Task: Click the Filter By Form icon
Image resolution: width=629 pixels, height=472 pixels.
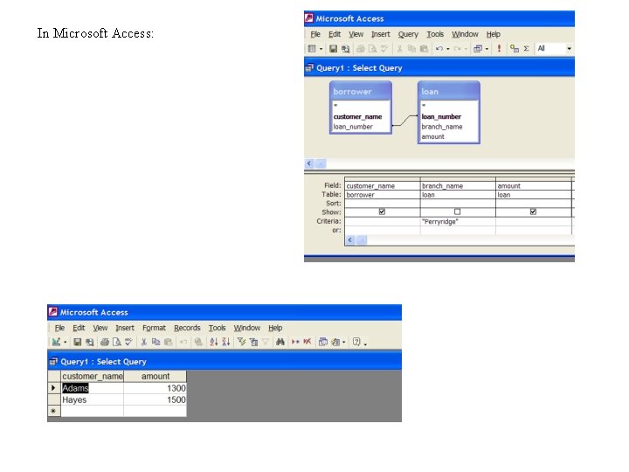Action: tap(253, 342)
